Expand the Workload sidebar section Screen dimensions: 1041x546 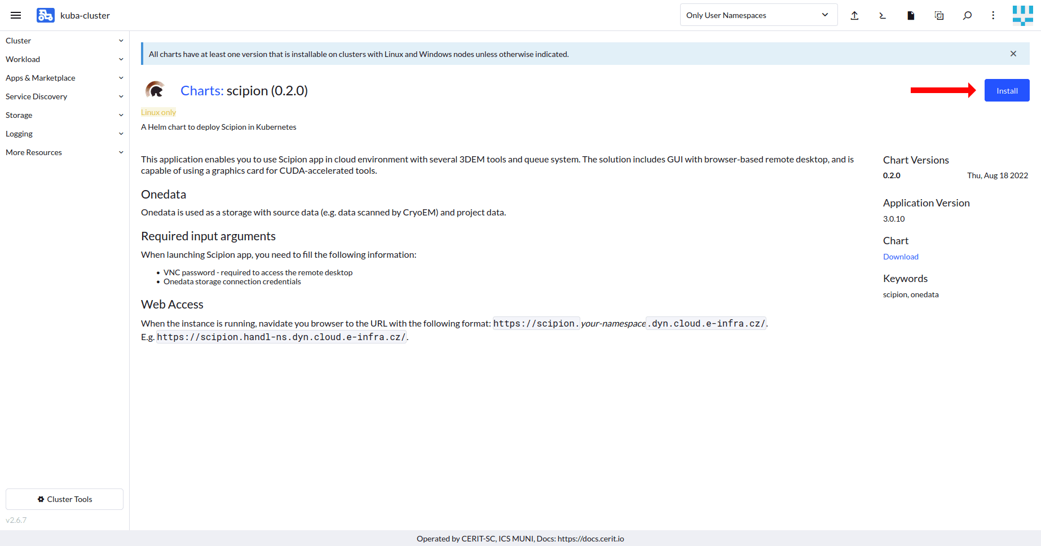(x=121, y=59)
